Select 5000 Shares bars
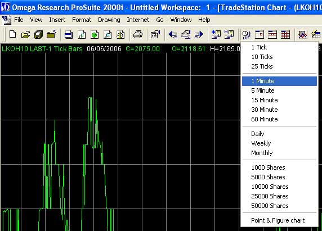This screenshot has height=231, width=322. point(279,177)
